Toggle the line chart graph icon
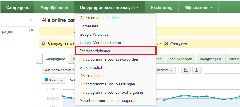Image resolution: width=240 pixels, height=107 pixels. click(186, 70)
